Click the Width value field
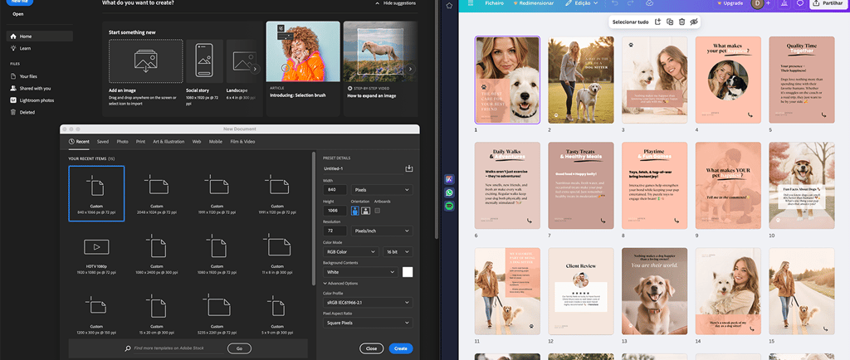This screenshot has width=850, height=360. (x=335, y=190)
